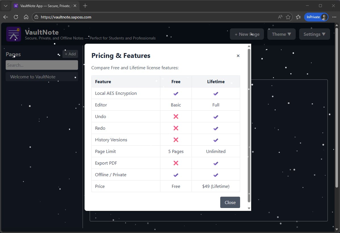Screen dimensions: 340x233
Task: Select the VaultNote App browser tab
Action: click(x=43, y=6)
